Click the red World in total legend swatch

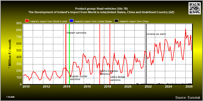tap(27, 21)
